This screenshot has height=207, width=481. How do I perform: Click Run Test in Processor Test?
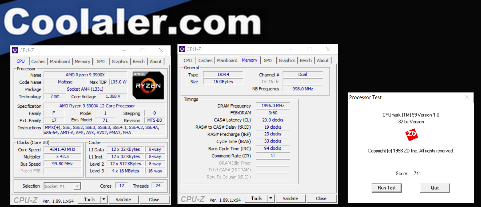[387, 188]
